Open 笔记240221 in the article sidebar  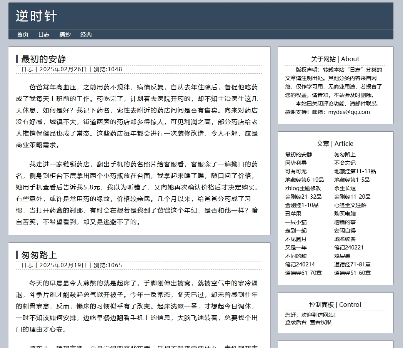point(349,248)
